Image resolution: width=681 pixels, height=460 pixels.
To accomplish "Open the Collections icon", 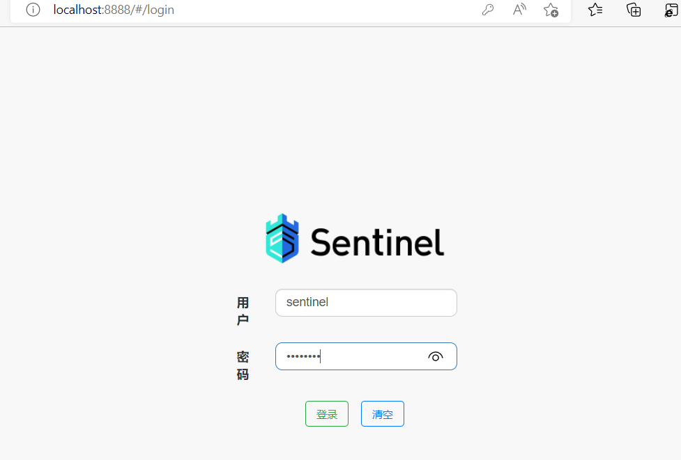I will [x=634, y=10].
